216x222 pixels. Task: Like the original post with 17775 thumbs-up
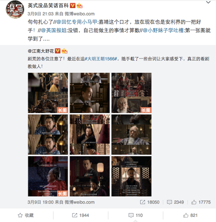(201, 202)
